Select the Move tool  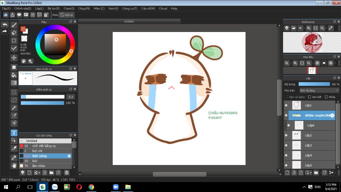14,58
